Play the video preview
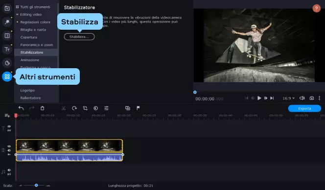Viewport: 325px width, 190px height. (259, 98)
